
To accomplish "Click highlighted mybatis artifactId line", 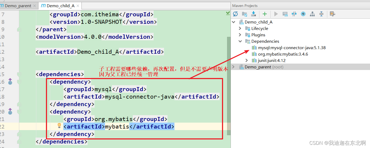I will (119, 127).
